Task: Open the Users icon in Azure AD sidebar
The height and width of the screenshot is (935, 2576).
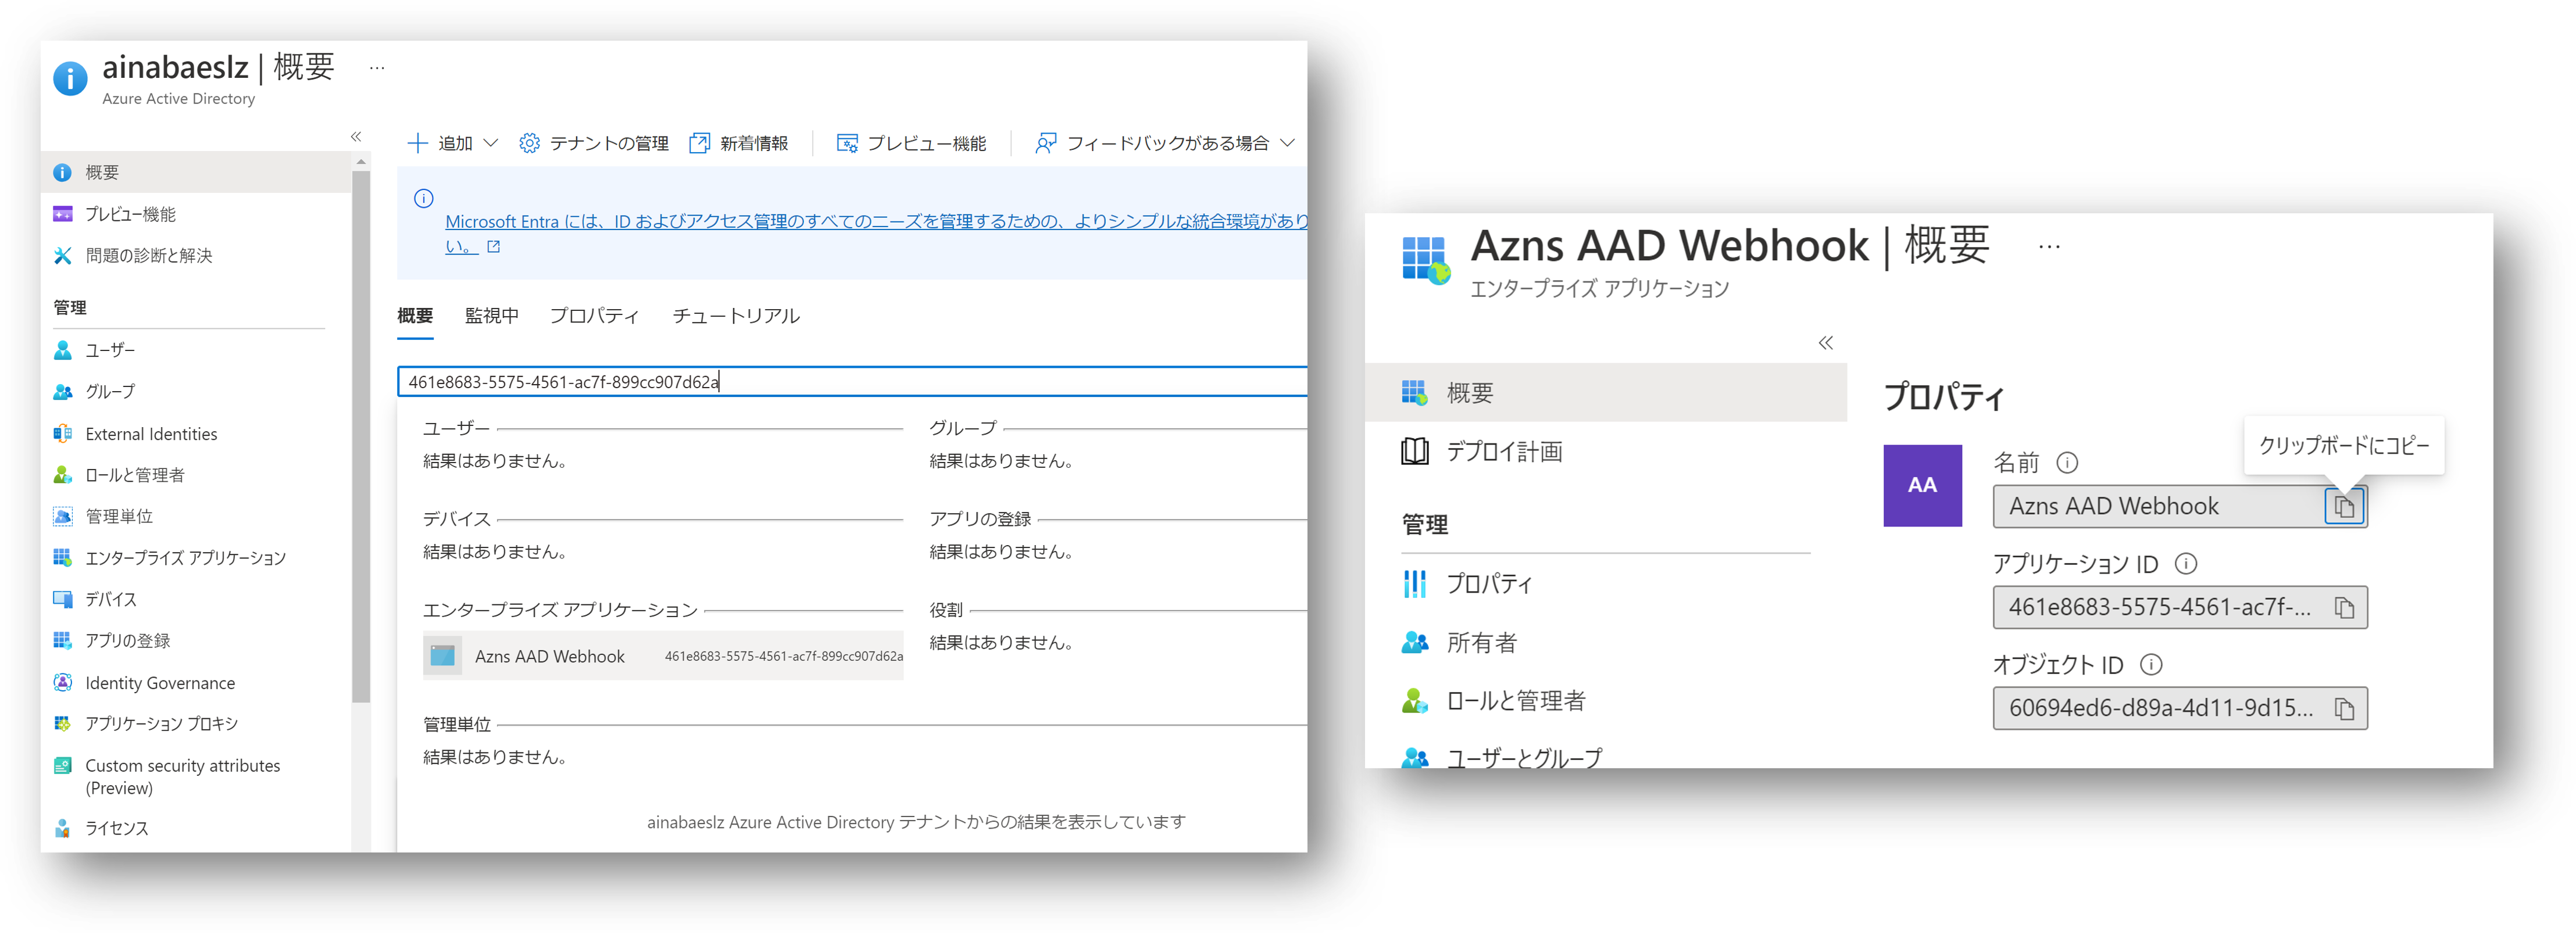Action: 63,350
